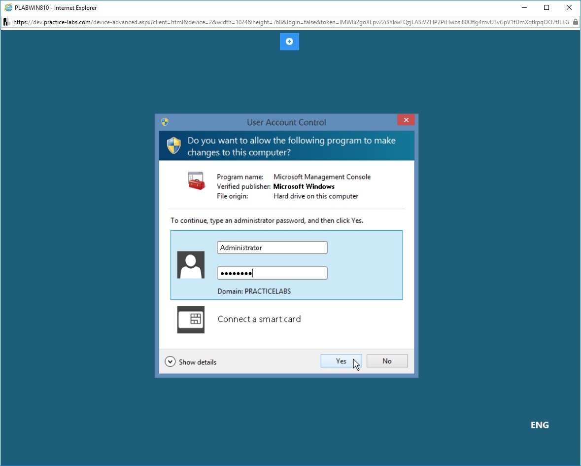Focus the password field

pyautogui.click(x=272, y=273)
